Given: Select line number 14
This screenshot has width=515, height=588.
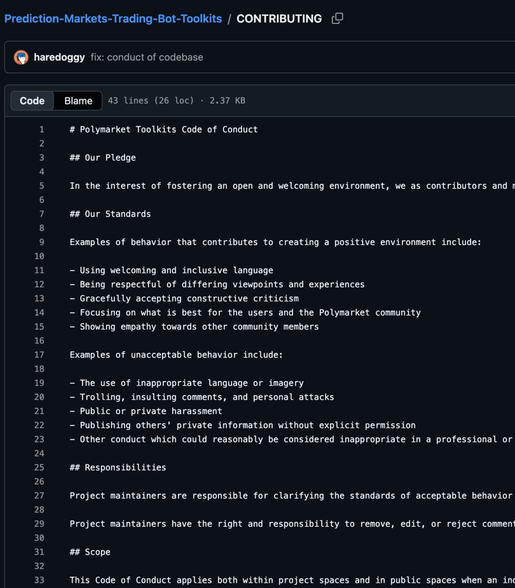Looking at the screenshot, I should click(39, 313).
